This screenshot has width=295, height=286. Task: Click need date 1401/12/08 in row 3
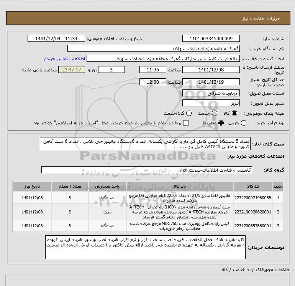click(32, 226)
